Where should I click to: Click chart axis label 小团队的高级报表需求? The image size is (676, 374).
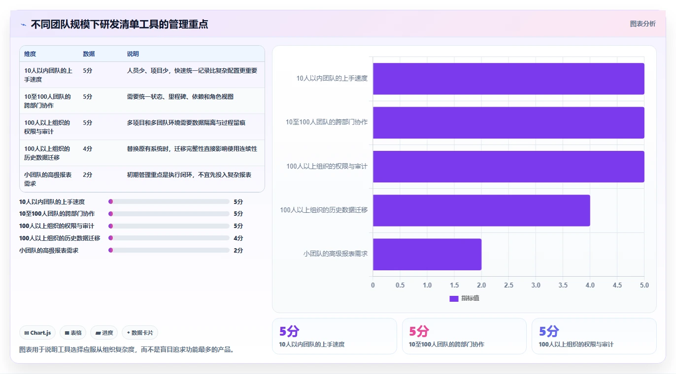click(x=336, y=254)
